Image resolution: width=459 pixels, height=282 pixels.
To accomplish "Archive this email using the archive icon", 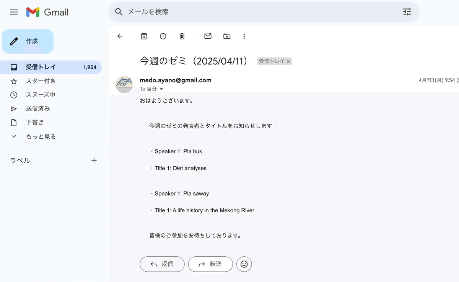I will click(x=144, y=36).
